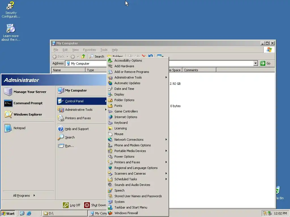Open the View menu in My Computer
This screenshot has height=217, width=290.
(75, 50)
